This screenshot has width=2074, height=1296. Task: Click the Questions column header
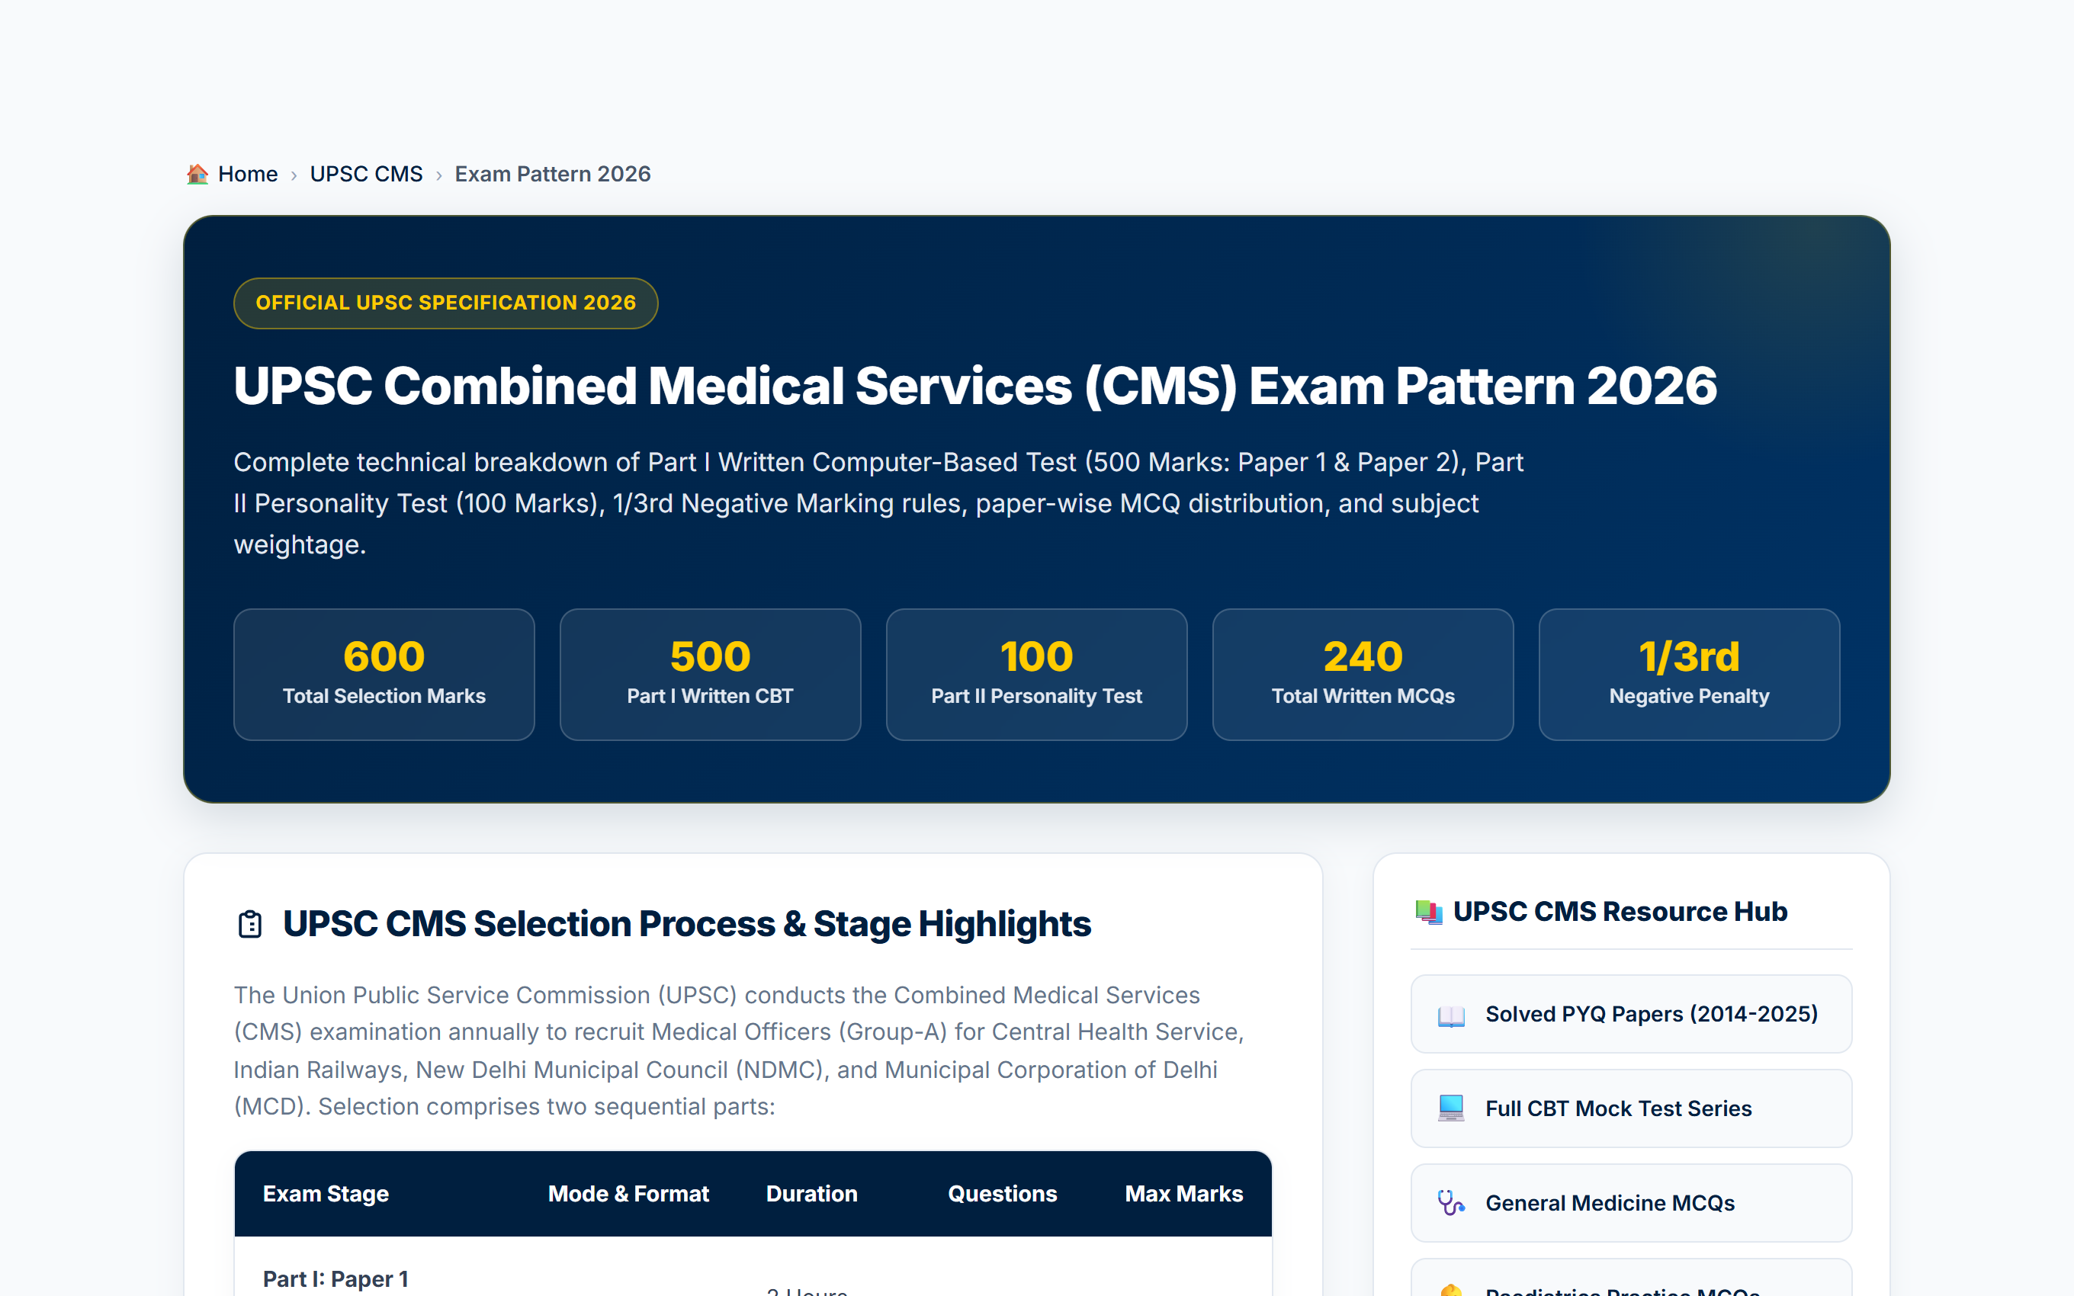[x=1002, y=1194]
